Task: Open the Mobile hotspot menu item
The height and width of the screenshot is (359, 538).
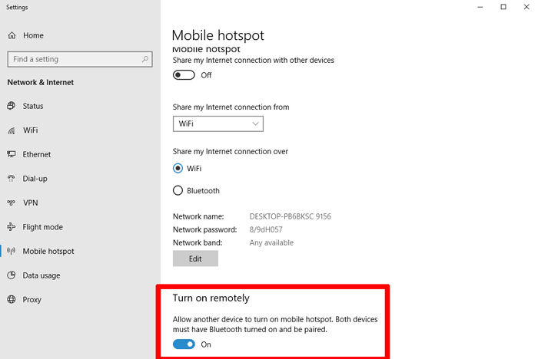Action: [x=48, y=251]
